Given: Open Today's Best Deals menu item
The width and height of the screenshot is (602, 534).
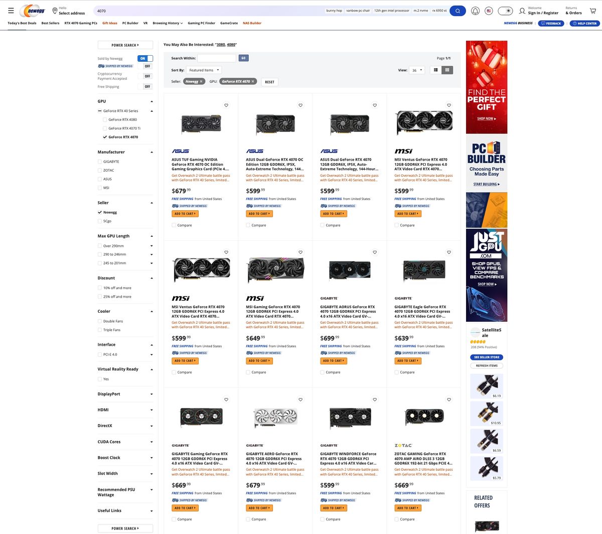Looking at the screenshot, I should [22, 23].
